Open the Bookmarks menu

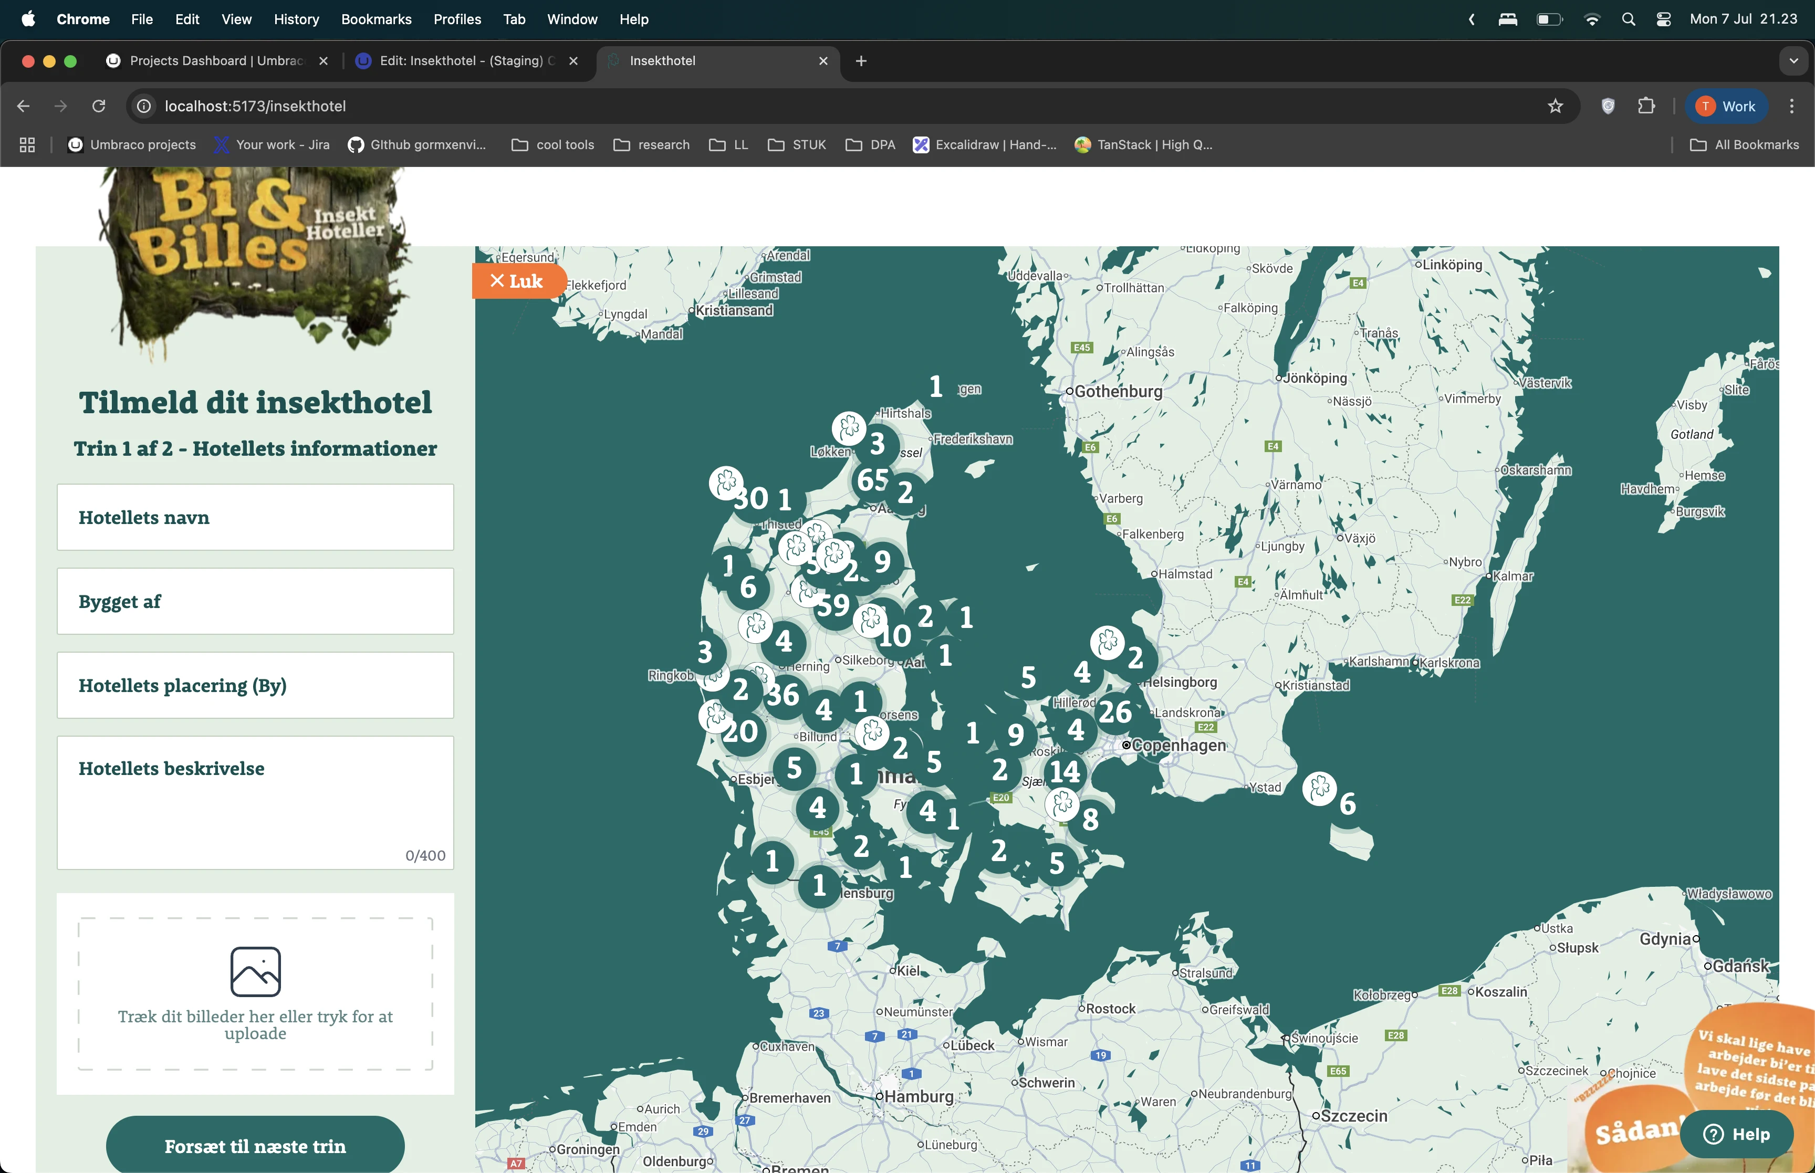(x=376, y=19)
